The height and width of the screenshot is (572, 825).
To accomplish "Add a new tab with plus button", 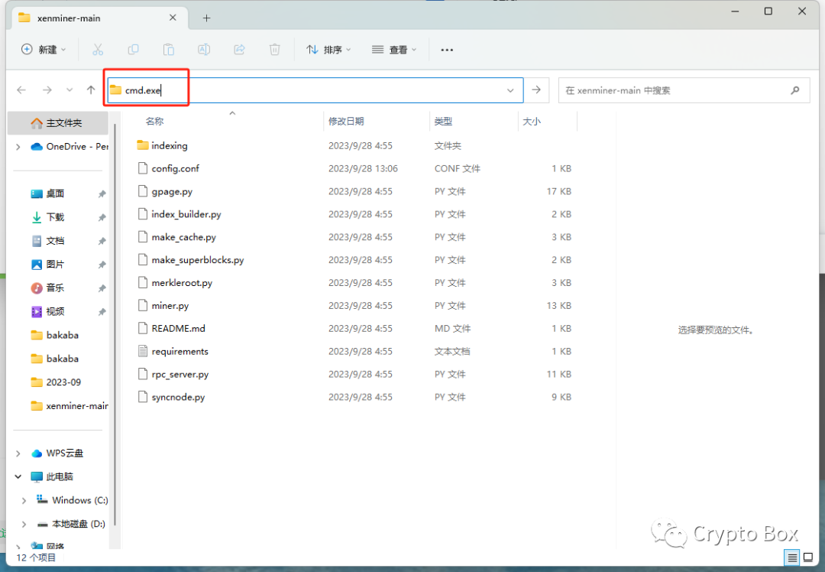I will 206,18.
